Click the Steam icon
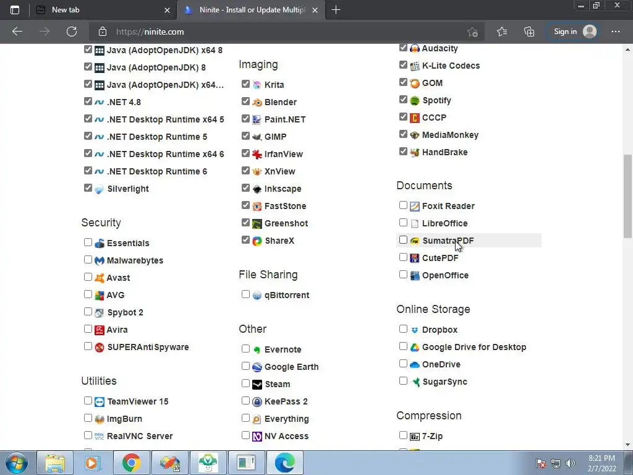The width and height of the screenshot is (633, 475). 257,385
